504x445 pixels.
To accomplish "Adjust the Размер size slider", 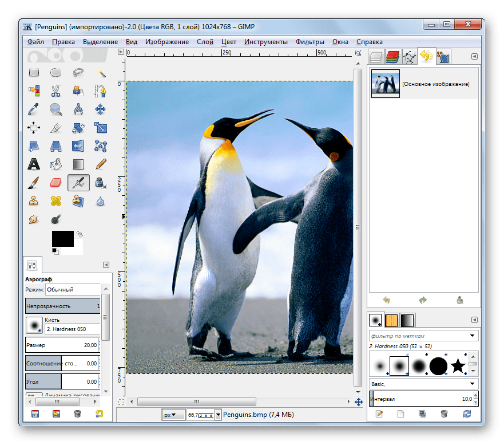I will point(63,345).
